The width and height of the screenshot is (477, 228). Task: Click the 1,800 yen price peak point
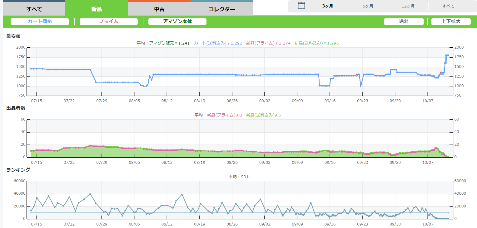point(447,55)
